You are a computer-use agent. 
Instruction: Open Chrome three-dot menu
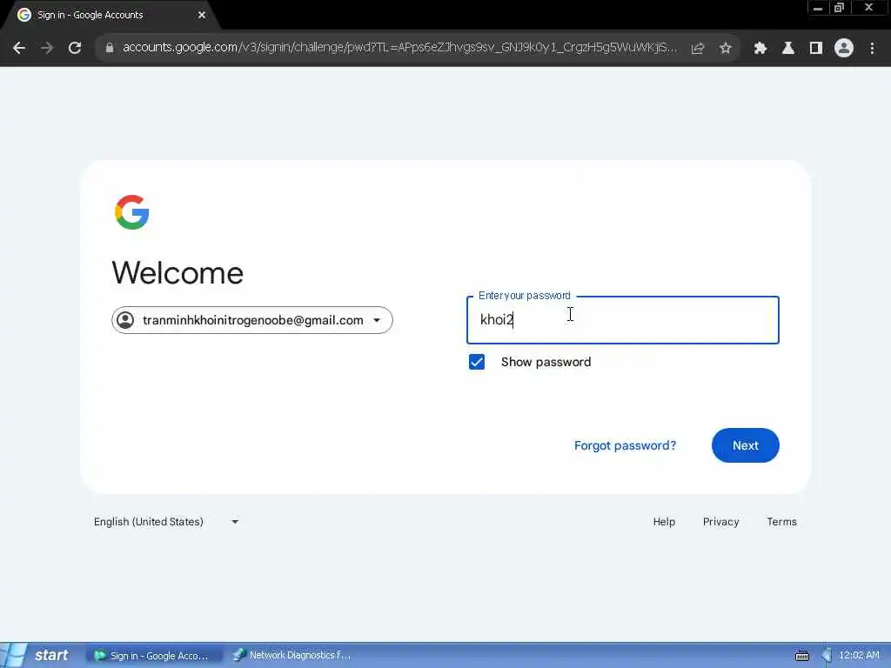pos(872,49)
